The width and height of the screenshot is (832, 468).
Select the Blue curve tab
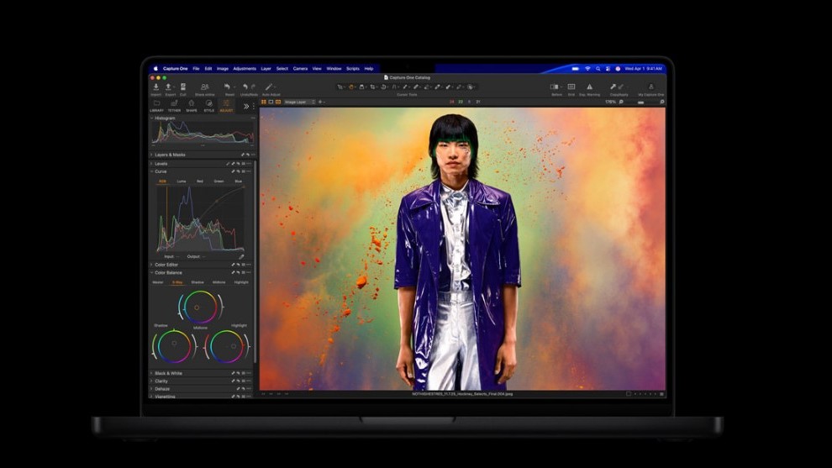click(x=238, y=181)
